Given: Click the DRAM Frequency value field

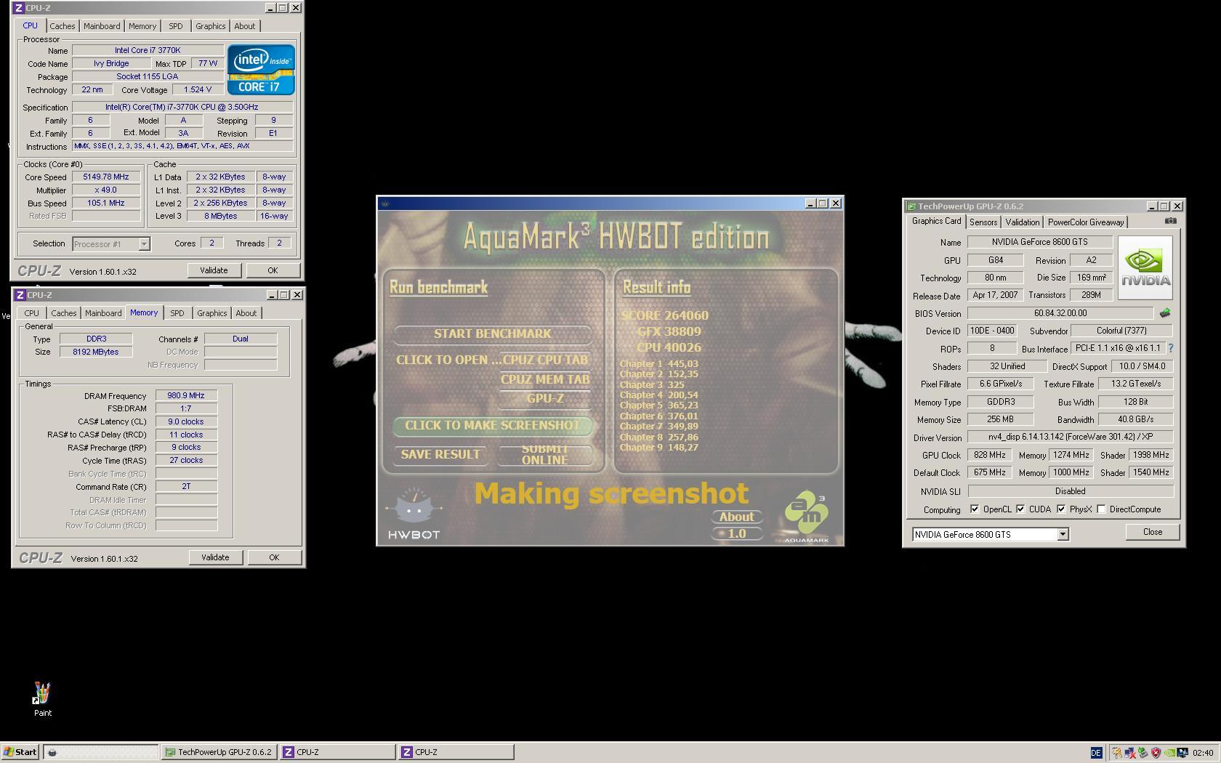Looking at the screenshot, I should coord(186,396).
